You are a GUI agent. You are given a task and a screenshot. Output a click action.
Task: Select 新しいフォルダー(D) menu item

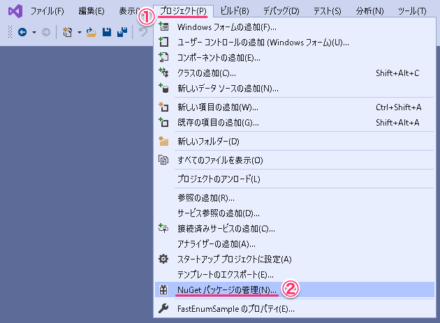click(x=295, y=142)
